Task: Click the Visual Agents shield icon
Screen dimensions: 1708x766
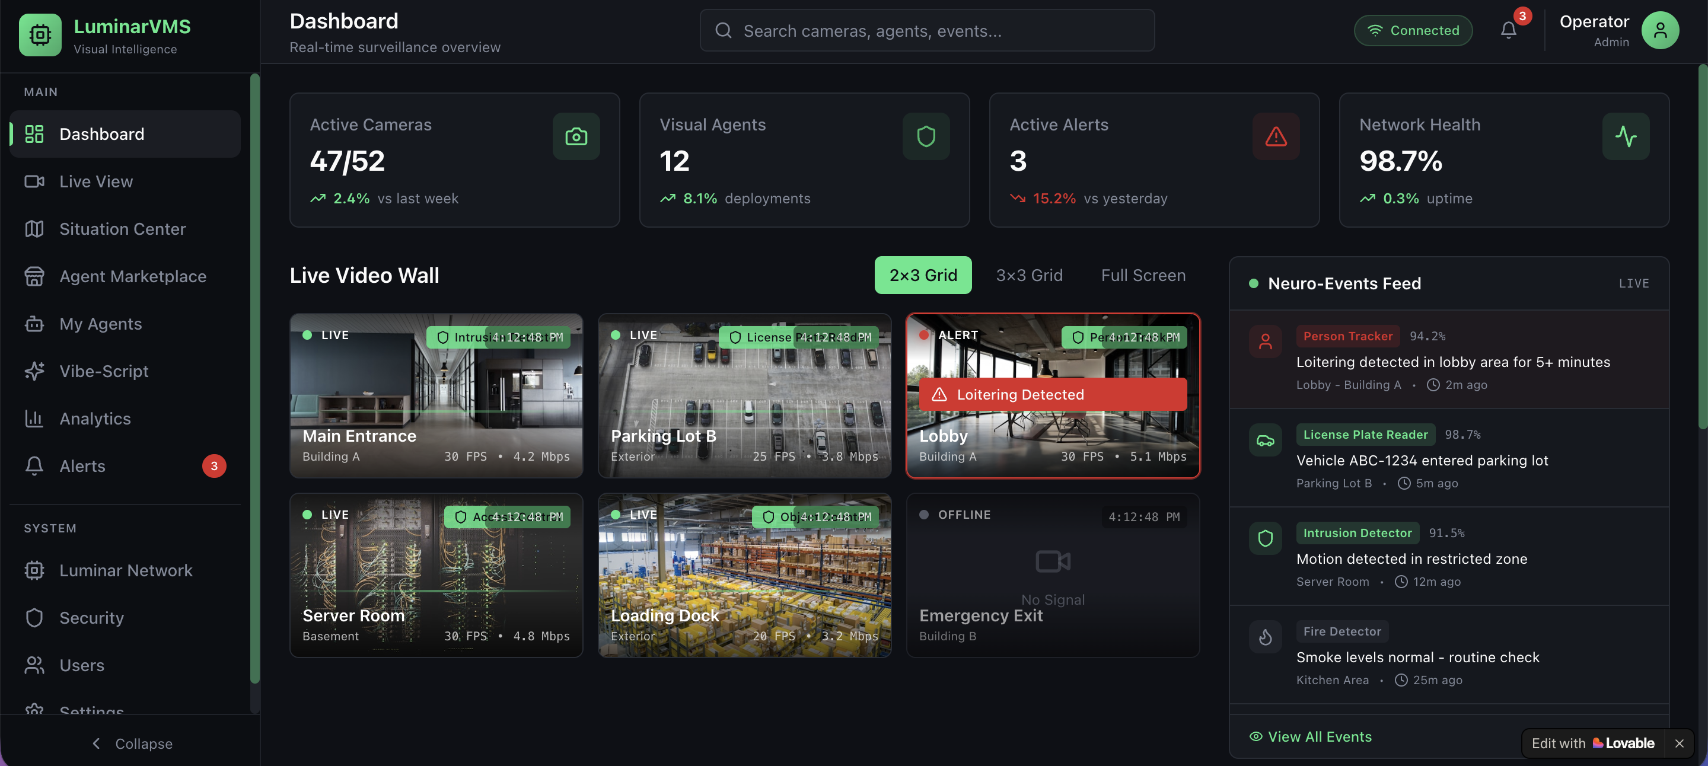Action: click(926, 136)
